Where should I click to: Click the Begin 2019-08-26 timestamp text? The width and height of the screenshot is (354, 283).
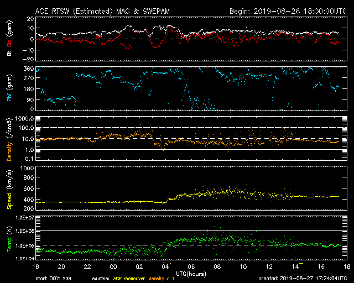coord(288,11)
